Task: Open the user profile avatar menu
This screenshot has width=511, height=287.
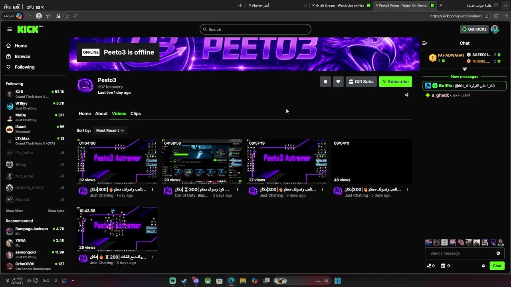Action: (495, 29)
